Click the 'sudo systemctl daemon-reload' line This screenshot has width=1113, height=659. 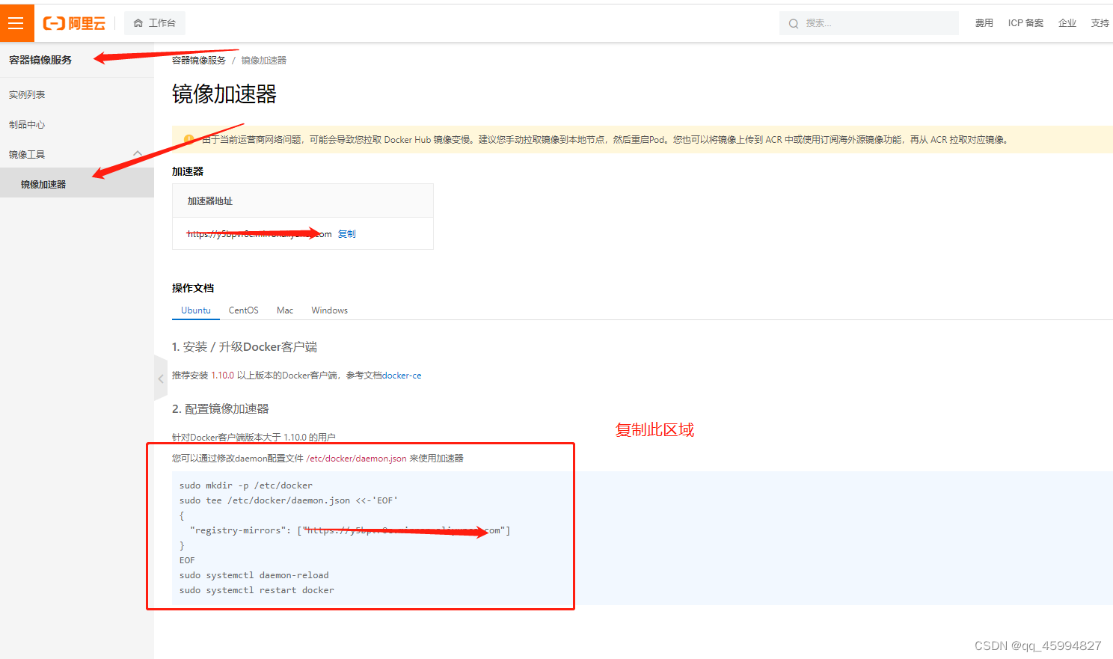coord(254,575)
